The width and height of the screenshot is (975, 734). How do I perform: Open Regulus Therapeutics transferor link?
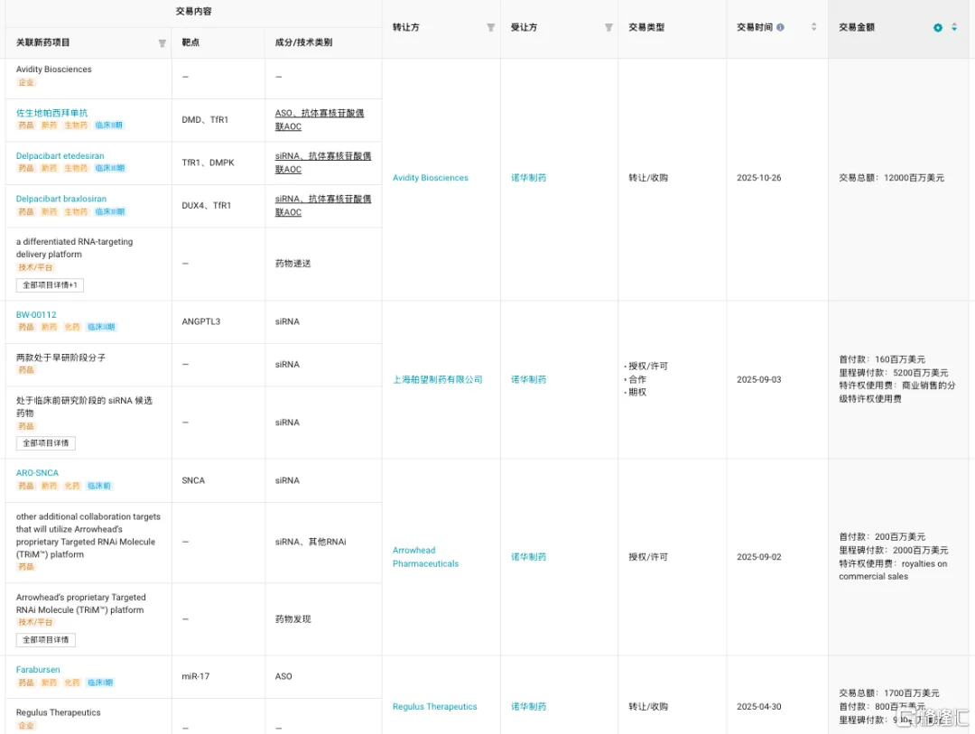click(x=434, y=707)
